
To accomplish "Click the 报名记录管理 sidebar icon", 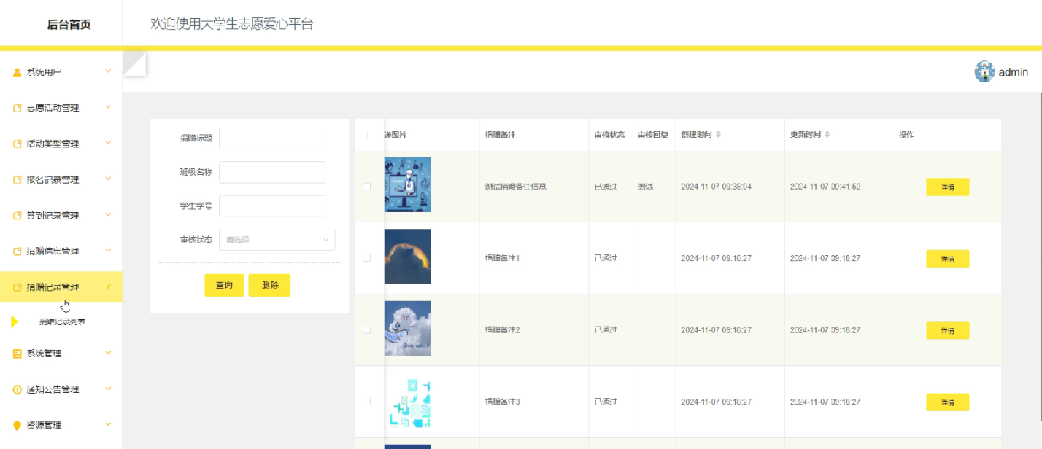I will pos(18,179).
